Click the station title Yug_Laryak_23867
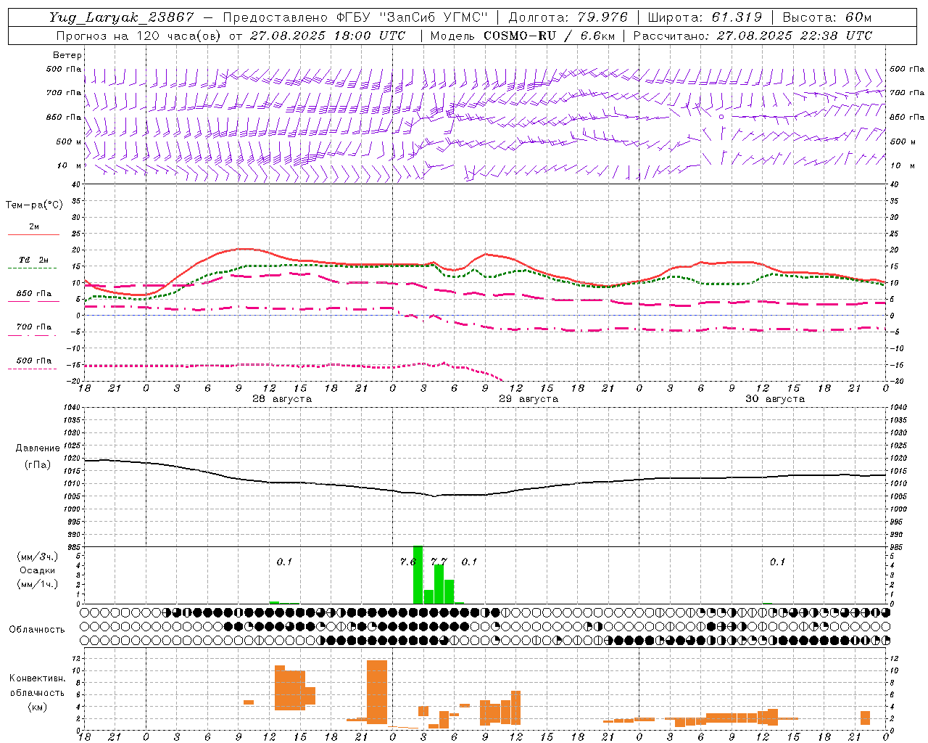 point(122,17)
